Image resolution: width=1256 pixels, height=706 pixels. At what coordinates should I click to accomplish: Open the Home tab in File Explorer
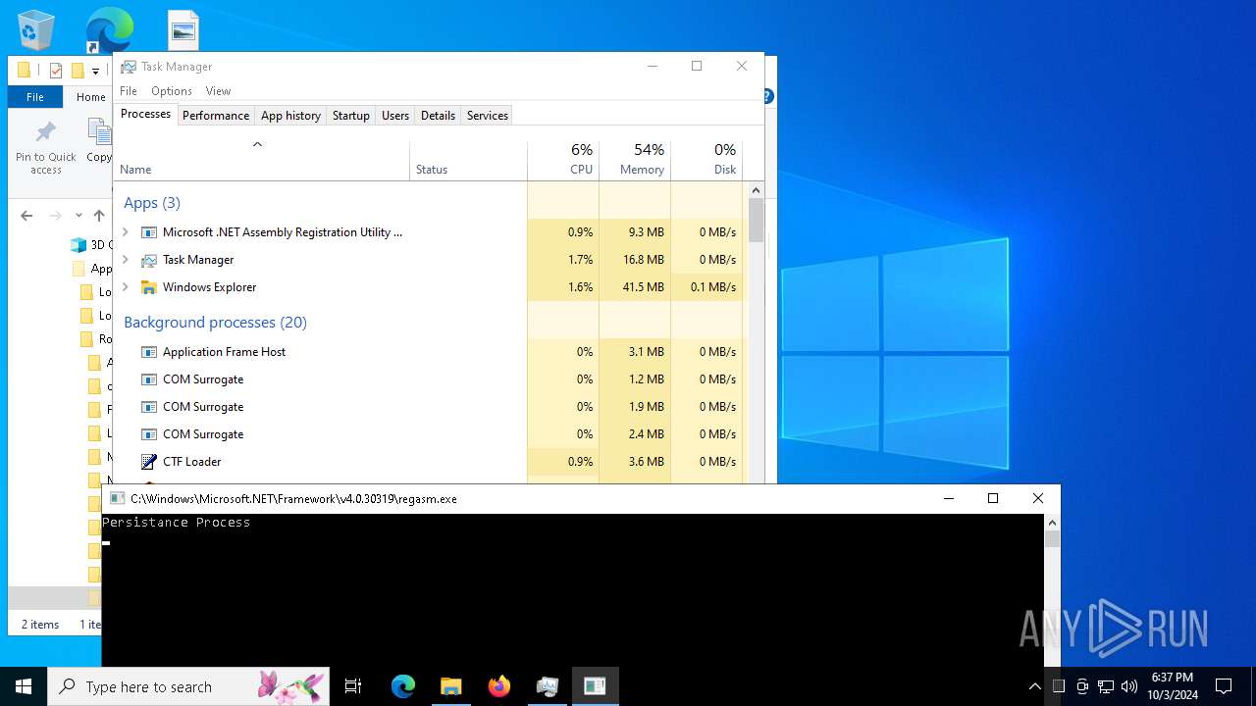(x=90, y=97)
